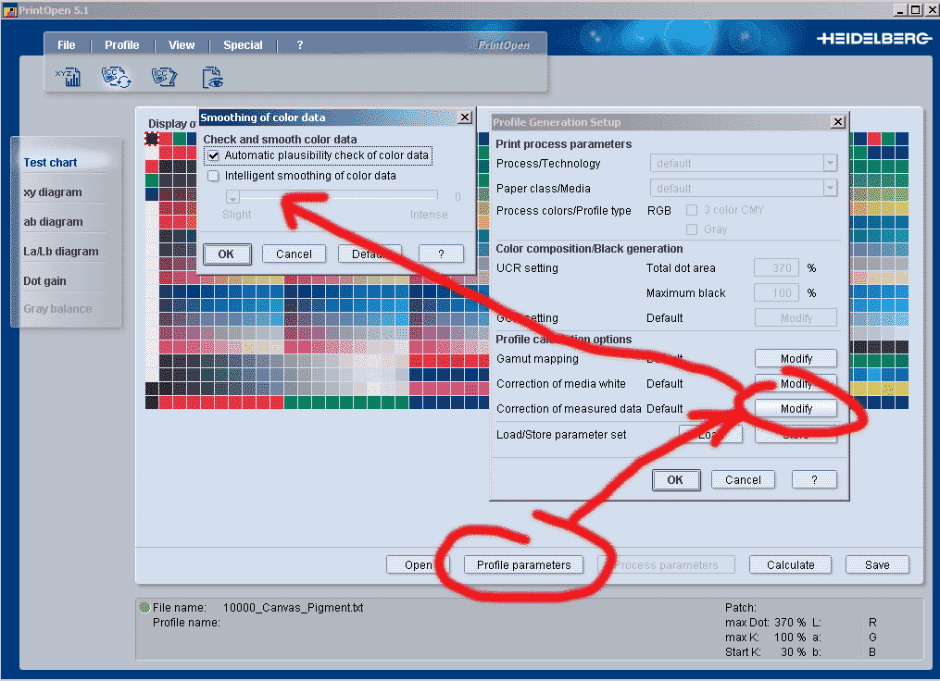Screen dimensions: 940x681
Task: Click the green icon beside File name
Action: pyautogui.click(x=144, y=607)
